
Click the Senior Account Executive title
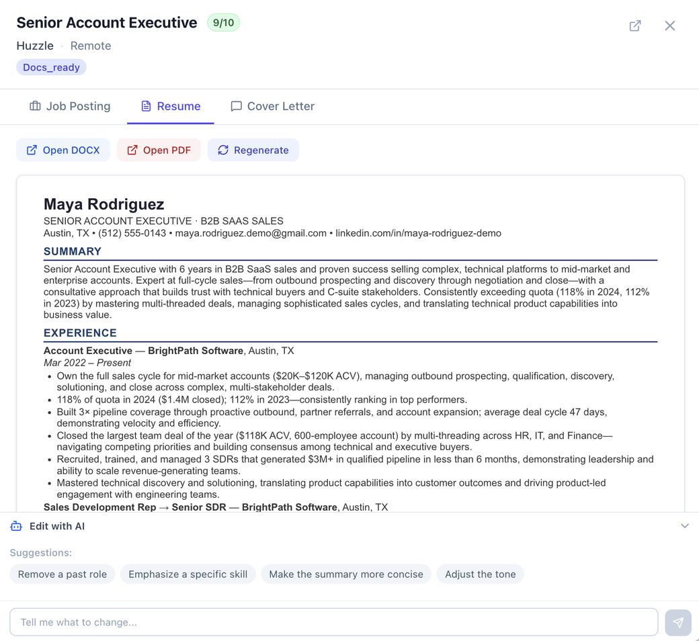pos(107,23)
